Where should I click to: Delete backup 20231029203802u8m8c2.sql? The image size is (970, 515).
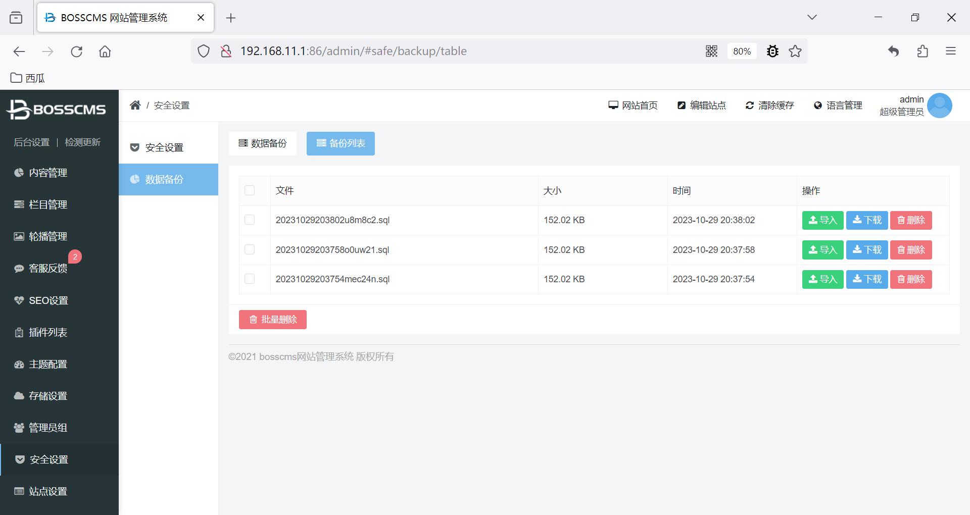point(911,220)
